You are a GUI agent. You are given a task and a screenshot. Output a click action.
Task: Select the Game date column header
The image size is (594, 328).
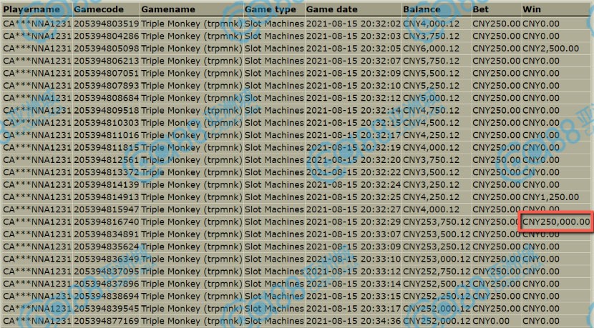tap(333, 10)
